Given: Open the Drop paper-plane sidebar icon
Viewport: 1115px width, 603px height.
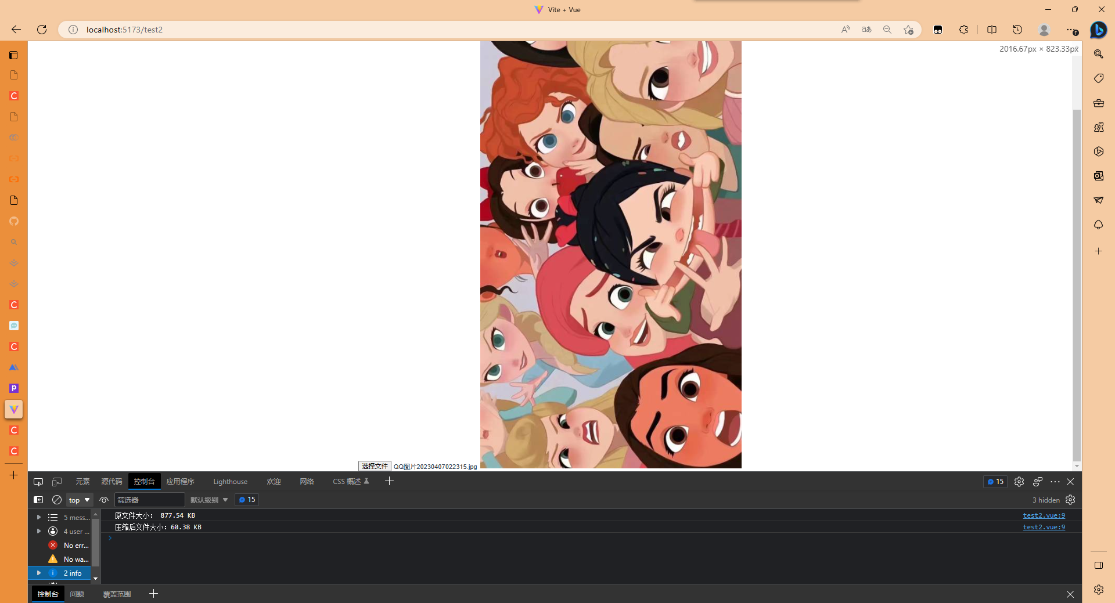Looking at the screenshot, I should tap(1099, 200).
